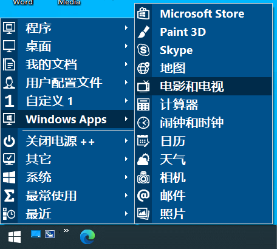
Task: Click the document icon beside 我的文档
Action: pyautogui.click(x=9, y=64)
